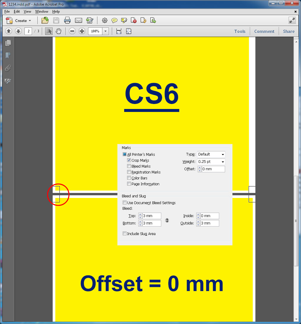Click the Top bleed stepper arrows

(140, 216)
